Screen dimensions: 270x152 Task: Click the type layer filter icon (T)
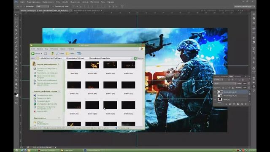[236, 80]
